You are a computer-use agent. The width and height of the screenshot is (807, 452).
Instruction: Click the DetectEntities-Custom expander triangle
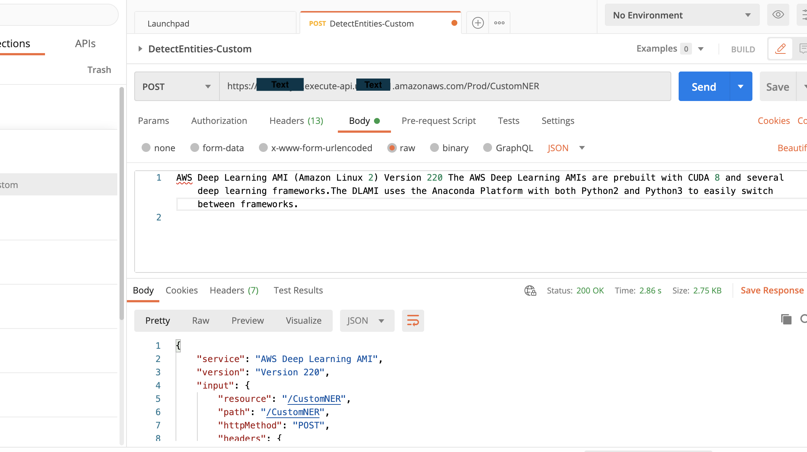(x=140, y=49)
